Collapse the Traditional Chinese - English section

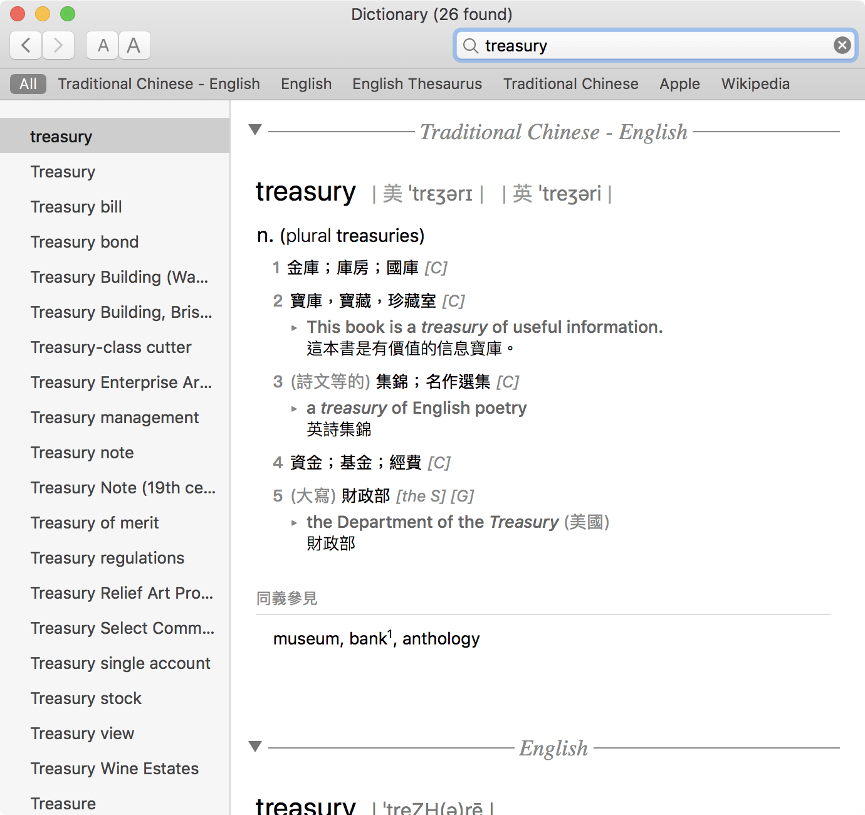click(x=255, y=130)
